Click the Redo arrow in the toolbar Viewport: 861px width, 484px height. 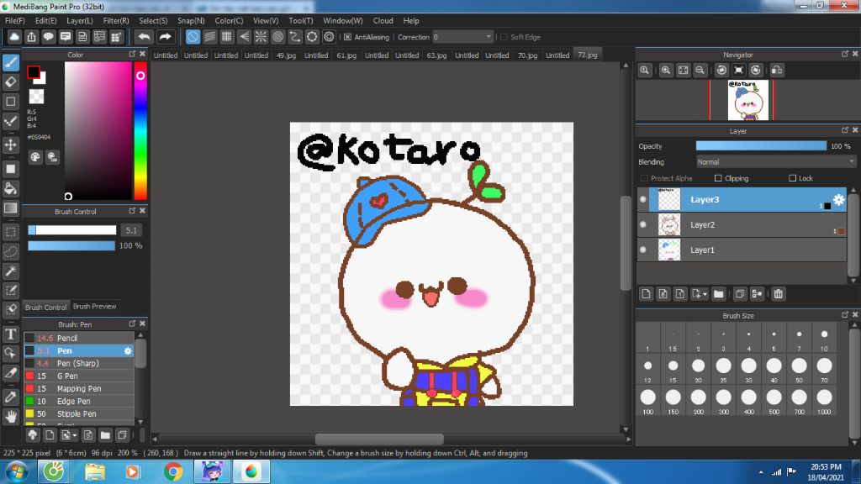click(165, 37)
